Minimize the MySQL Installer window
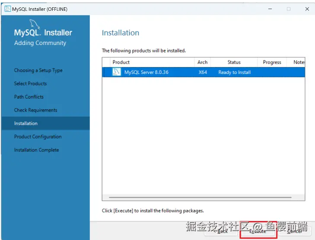The height and width of the screenshot is (240, 315). pyautogui.click(x=270, y=9)
